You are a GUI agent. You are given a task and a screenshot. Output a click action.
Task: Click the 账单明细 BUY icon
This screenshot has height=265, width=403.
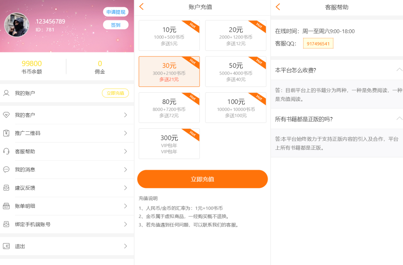(6, 206)
